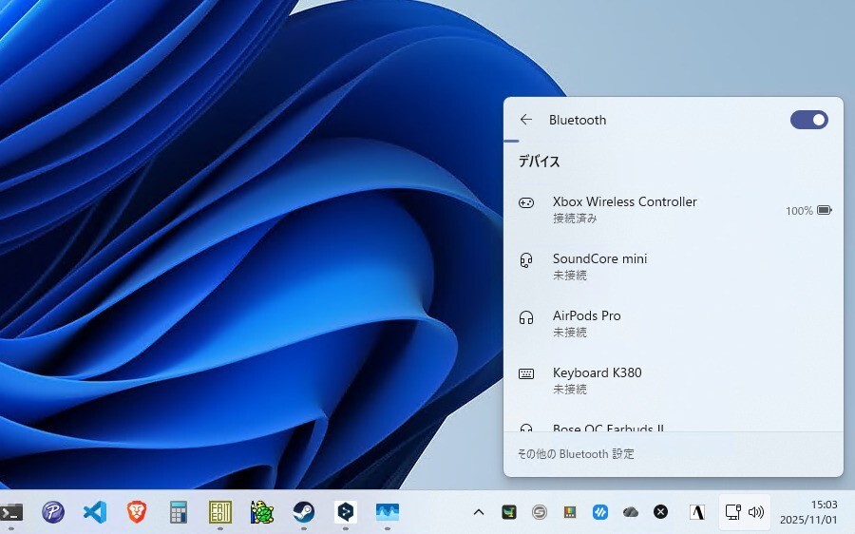Go back using the arrow beside Bluetooth
This screenshot has height=534, width=855.
[526, 120]
